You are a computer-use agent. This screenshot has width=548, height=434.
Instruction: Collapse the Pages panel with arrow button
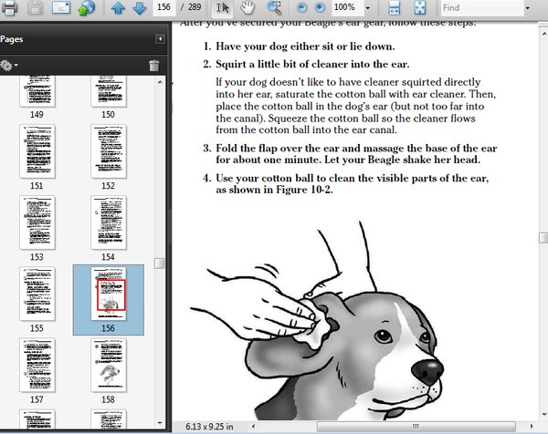click(x=160, y=39)
